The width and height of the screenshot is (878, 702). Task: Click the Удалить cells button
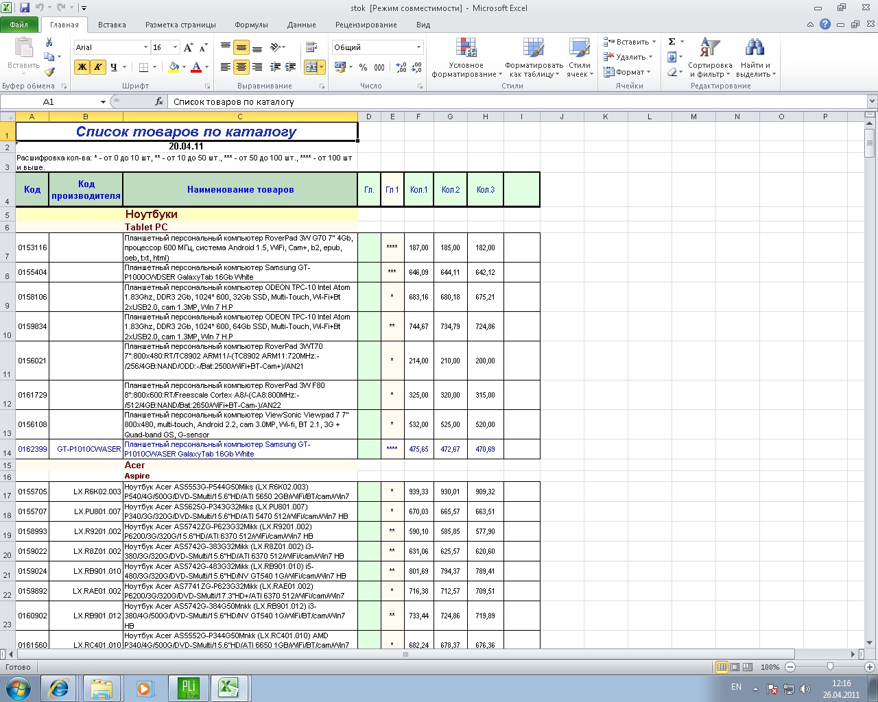click(629, 57)
